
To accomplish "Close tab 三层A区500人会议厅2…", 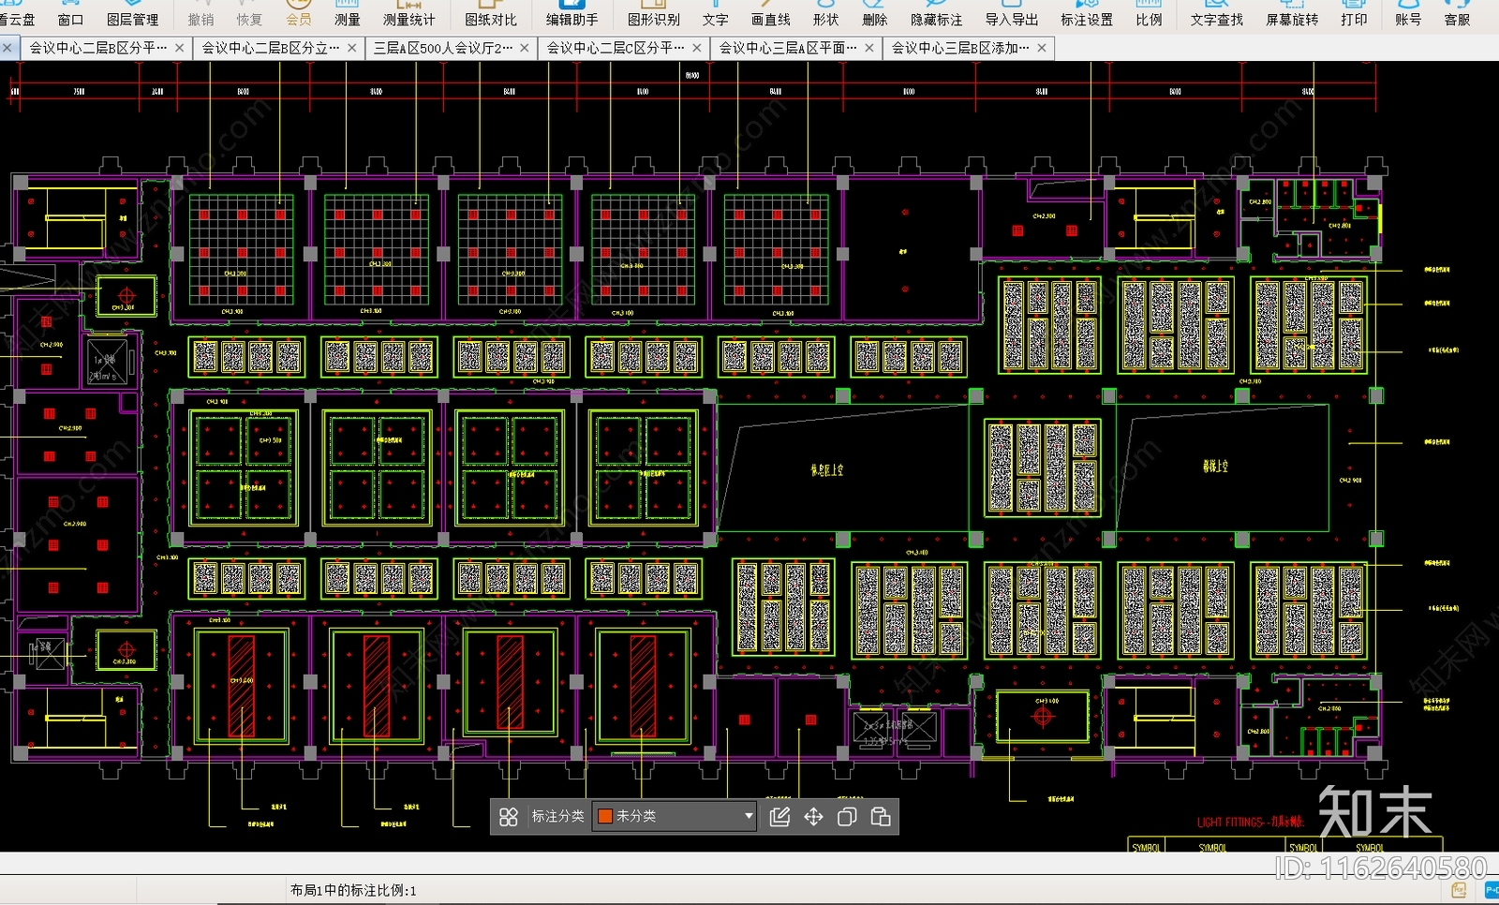I will point(525,48).
